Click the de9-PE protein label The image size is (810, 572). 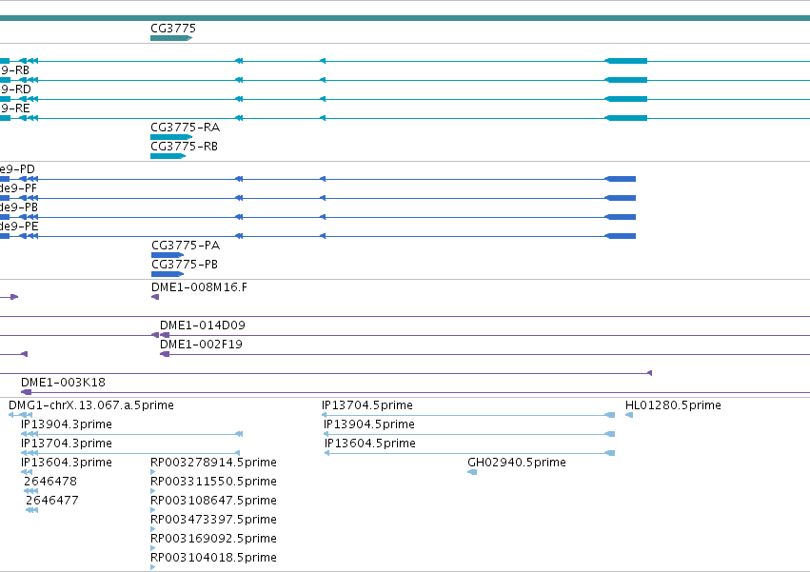19,227
